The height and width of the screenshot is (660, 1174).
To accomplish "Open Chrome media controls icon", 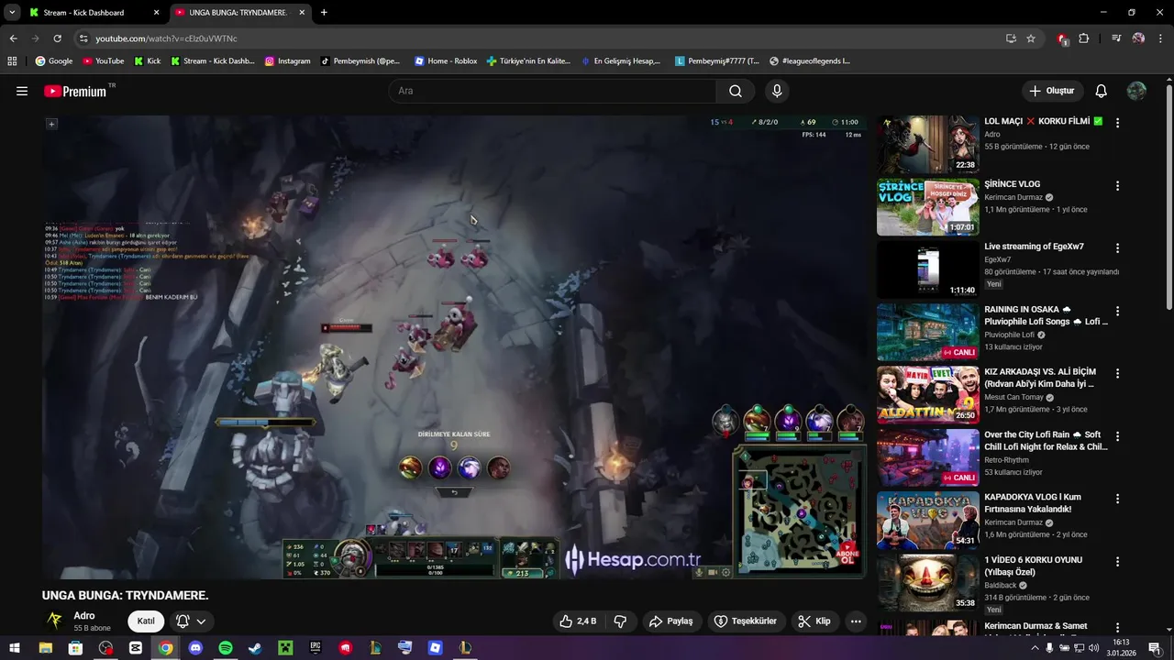I will pyautogui.click(x=1116, y=38).
